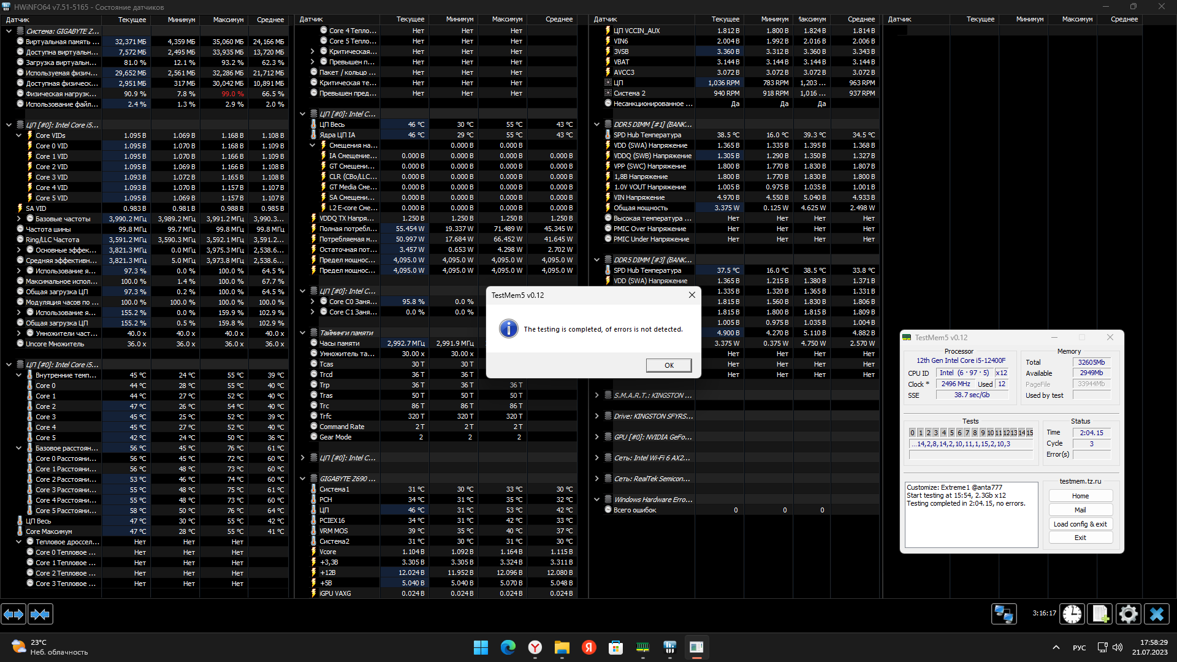Toggle test number 7 box in TestMem5
This screenshot has width=1177, height=662.
click(x=967, y=433)
